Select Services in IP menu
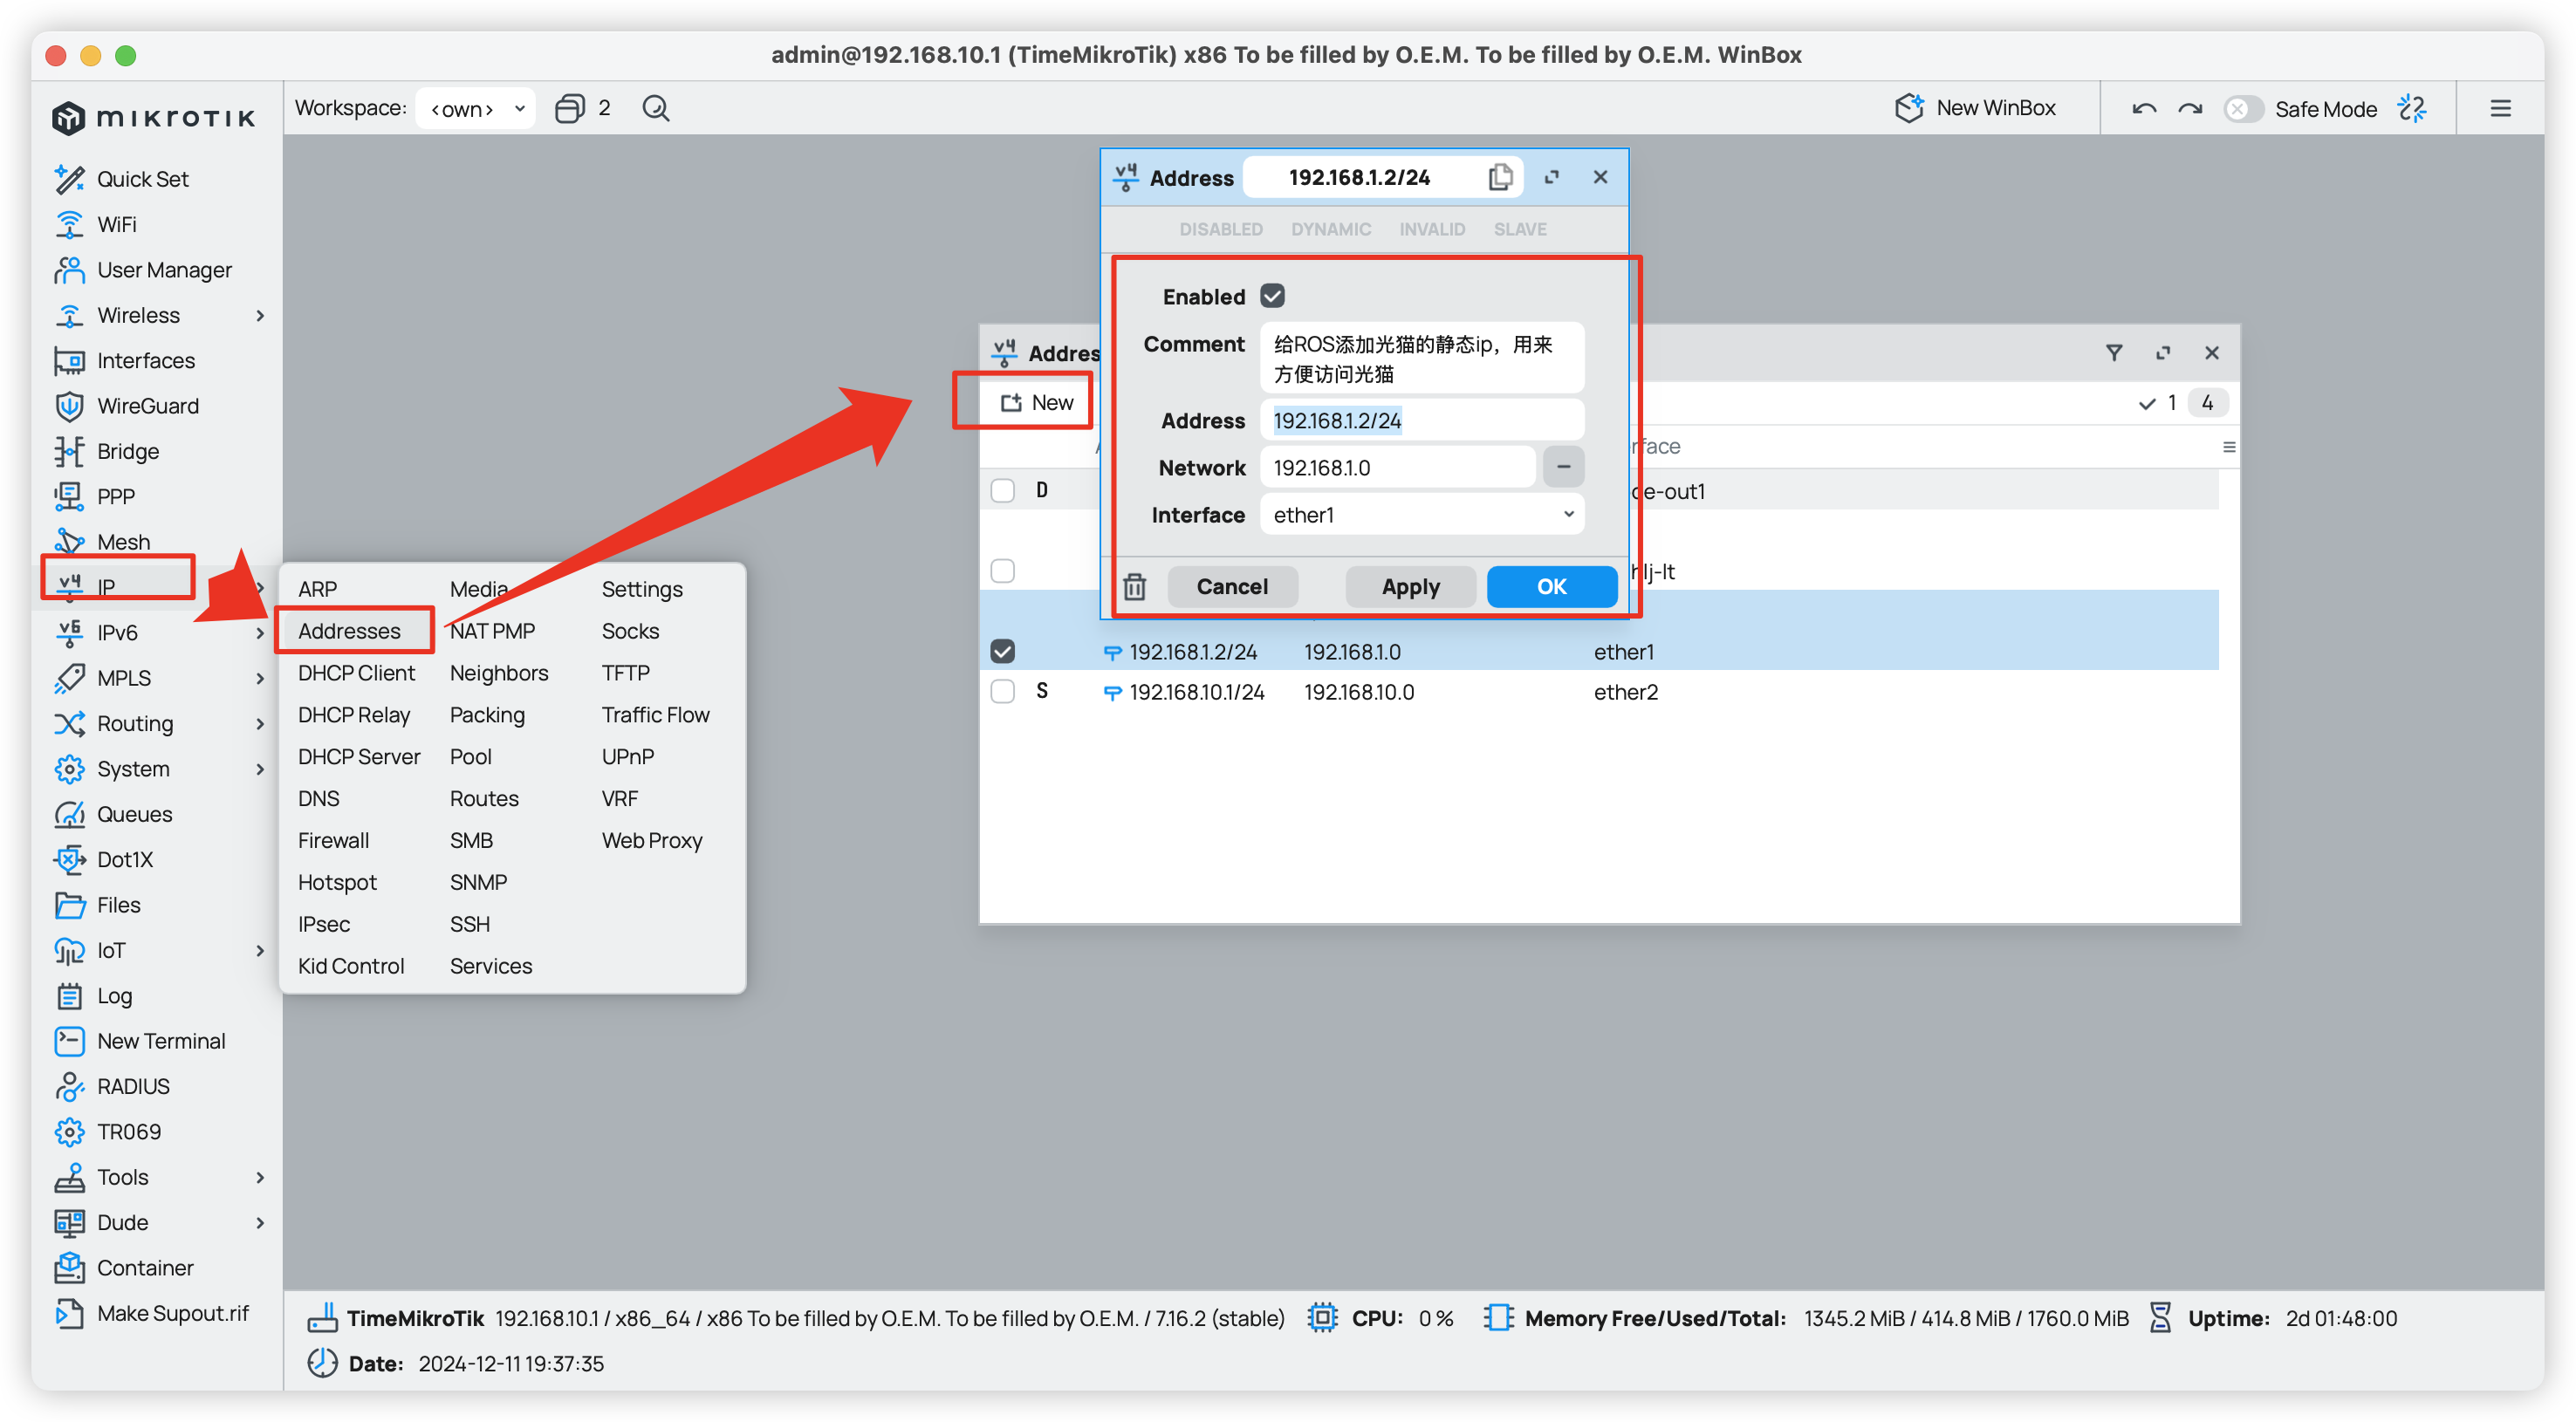Viewport: 2576px width, 1422px height. tap(490, 965)
